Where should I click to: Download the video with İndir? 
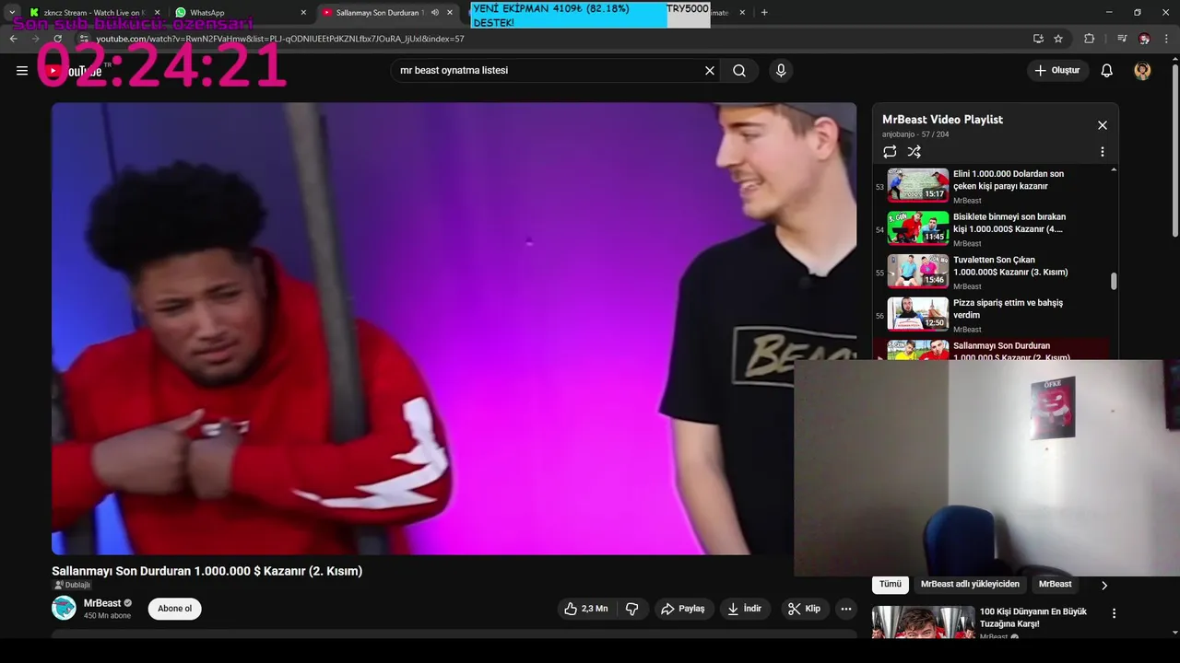coord(745,609)
